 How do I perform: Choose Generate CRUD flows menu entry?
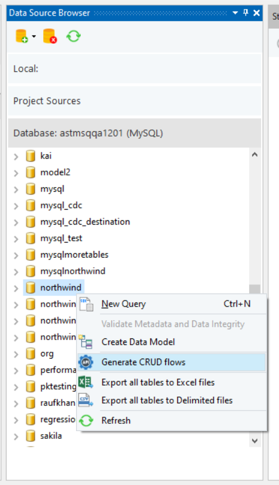click(x=172, y=362)
